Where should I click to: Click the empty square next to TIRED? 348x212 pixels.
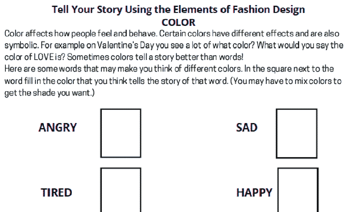121,190
